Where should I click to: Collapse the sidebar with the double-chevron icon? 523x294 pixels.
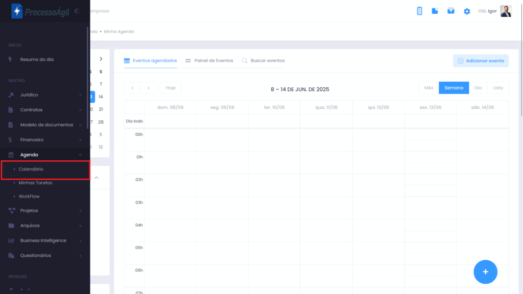[77, 11]
